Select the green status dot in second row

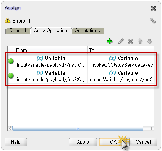point(11,75)
